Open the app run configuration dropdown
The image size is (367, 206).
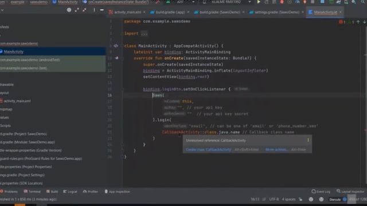click(181, 2)
